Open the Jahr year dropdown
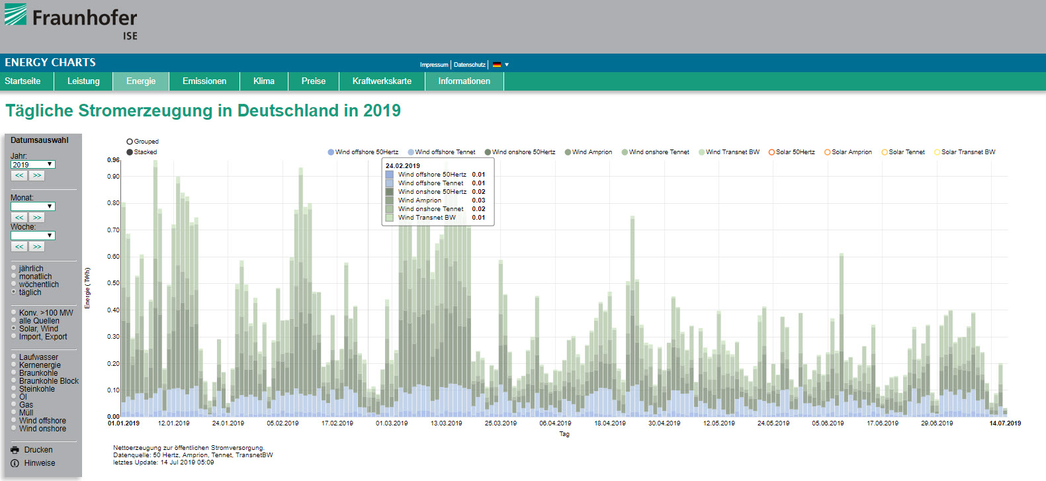 click(32, 165)
